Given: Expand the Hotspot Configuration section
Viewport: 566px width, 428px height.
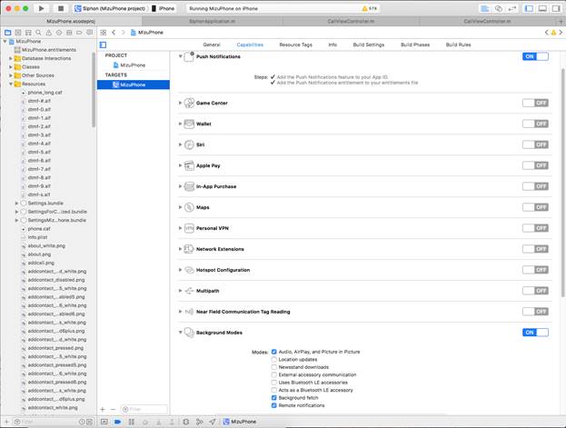Looking at the screenshot, I should 180,270.
